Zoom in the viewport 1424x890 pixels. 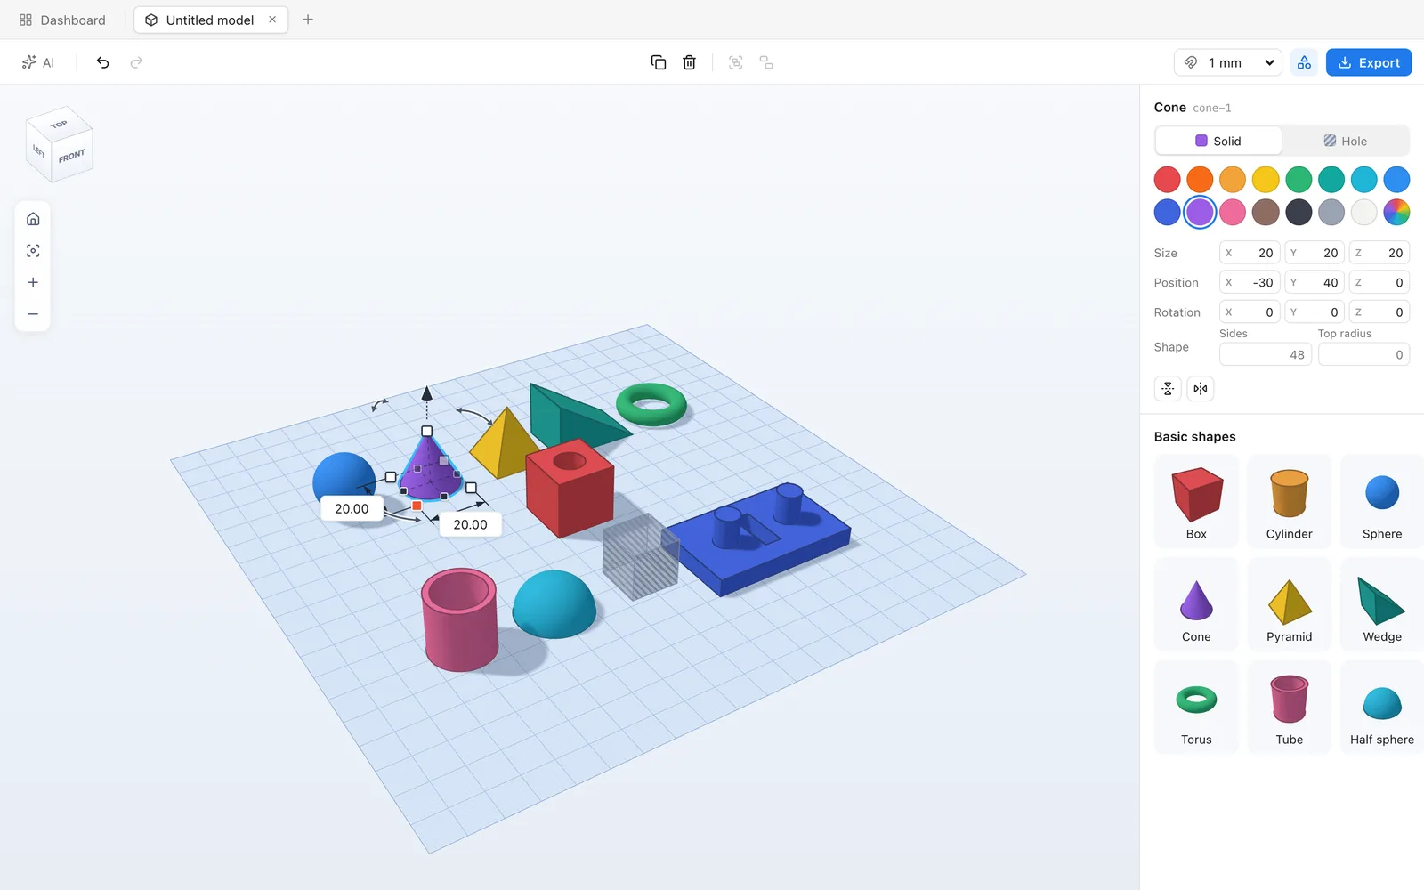tap(33, 282)
